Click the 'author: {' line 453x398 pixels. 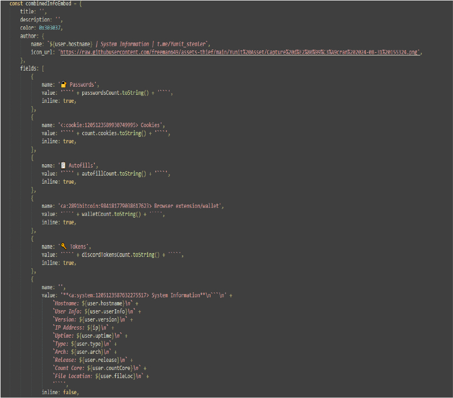(x=32, y=36)
